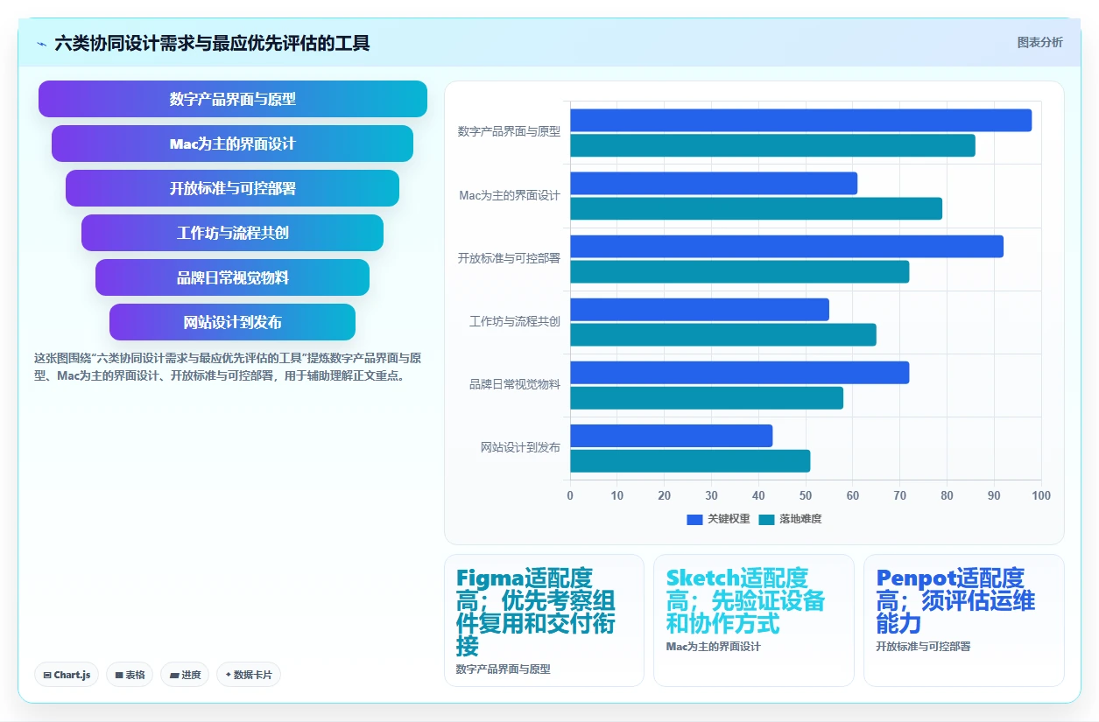Click the 数据卡片 tag chip
The width and height of the screenshot is (1099, 722).
[x=249, y=675]
